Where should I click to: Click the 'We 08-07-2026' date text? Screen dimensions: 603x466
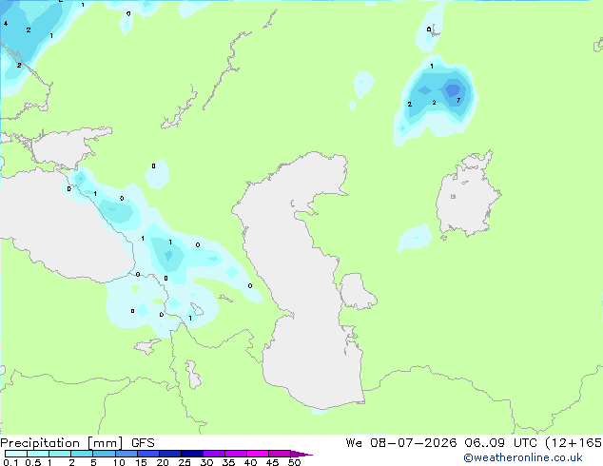click(x=401, y=443)
